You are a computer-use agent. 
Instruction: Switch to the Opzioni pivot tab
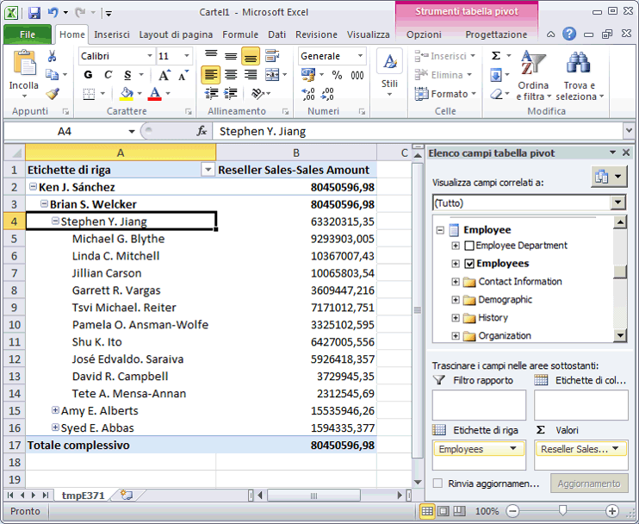(424, 34)
